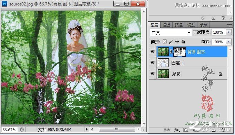Hide the 背景 layer eye icon
235x135 pixels.
152,73
